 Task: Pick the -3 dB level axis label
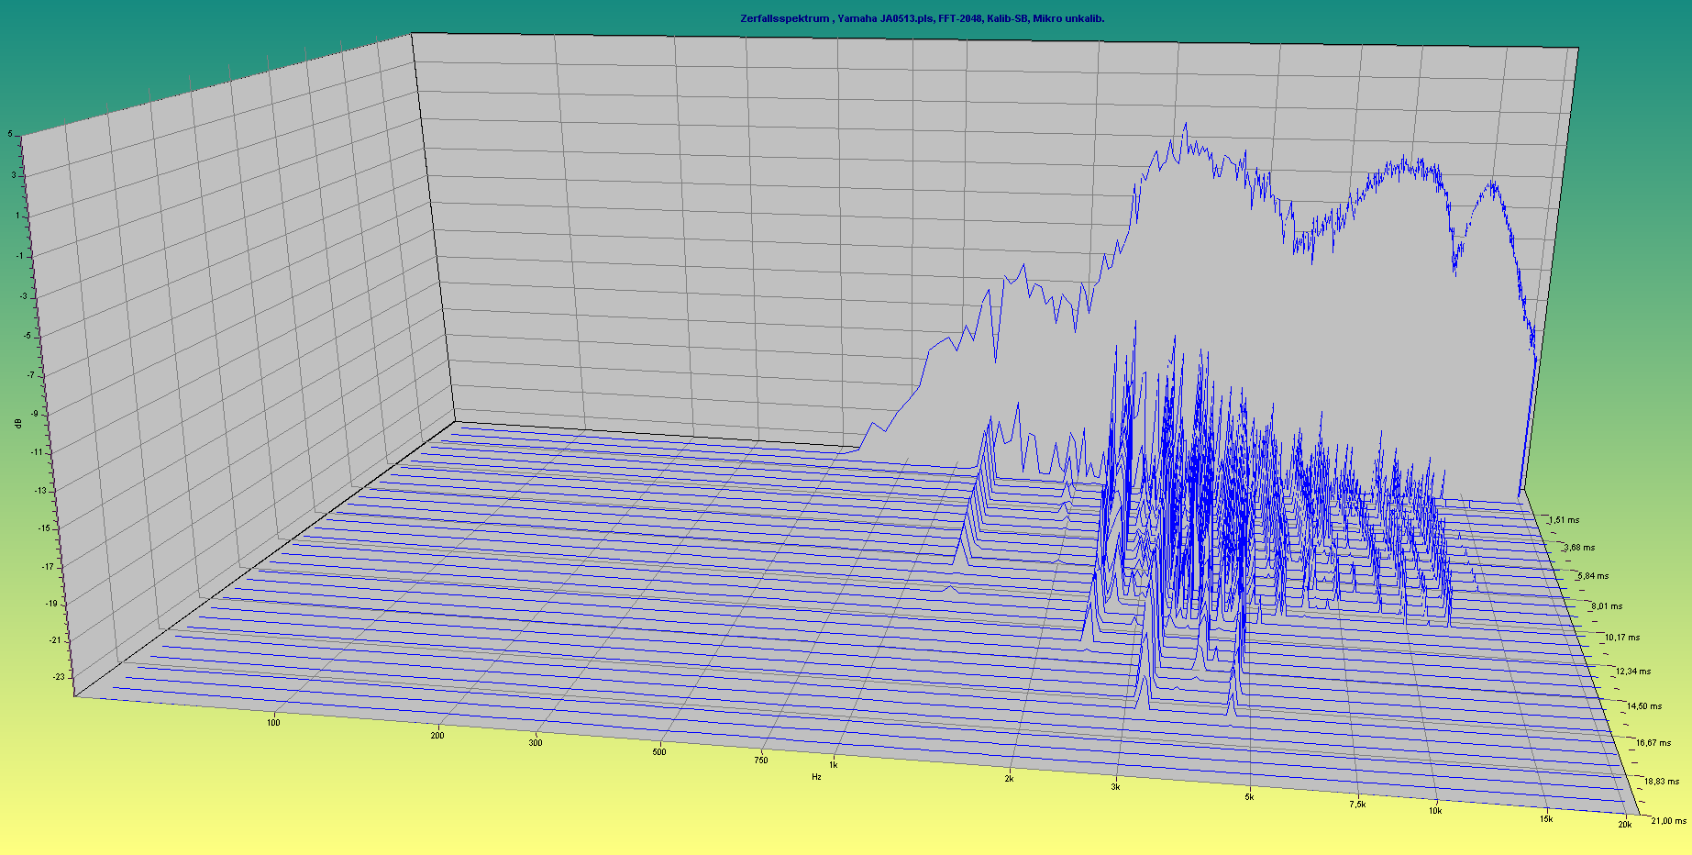[x=25, y=296]
